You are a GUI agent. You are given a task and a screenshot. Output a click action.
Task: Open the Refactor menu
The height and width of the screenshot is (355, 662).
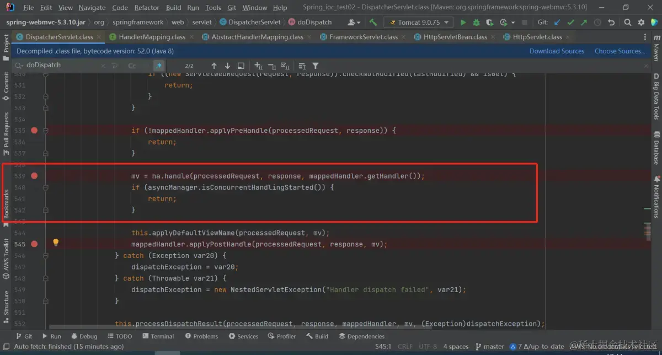click(x=147, y=8)
